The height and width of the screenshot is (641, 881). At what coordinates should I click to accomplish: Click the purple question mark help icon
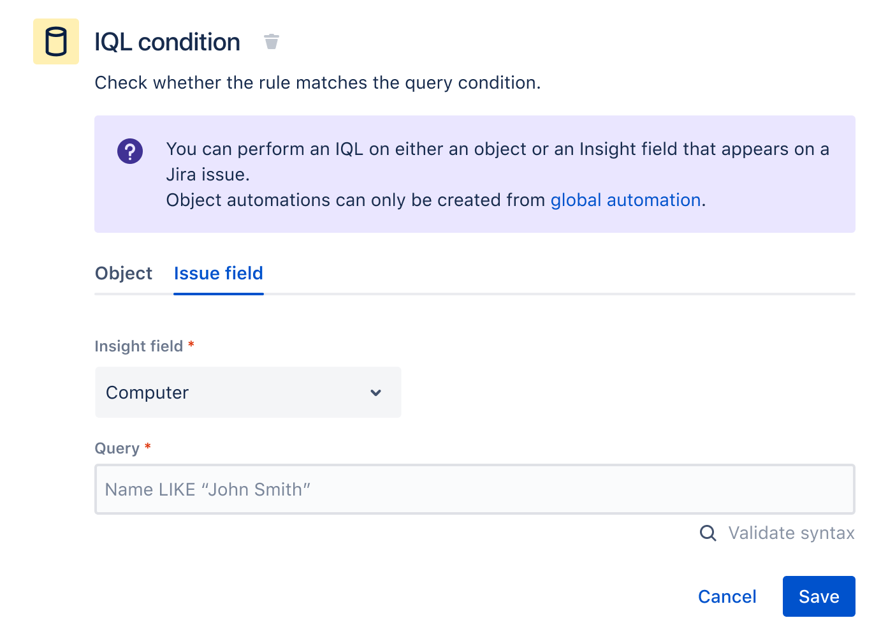130,152
